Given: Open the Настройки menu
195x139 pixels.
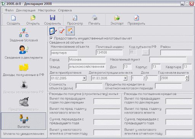Looking at the screenshot, I should 46,10.
